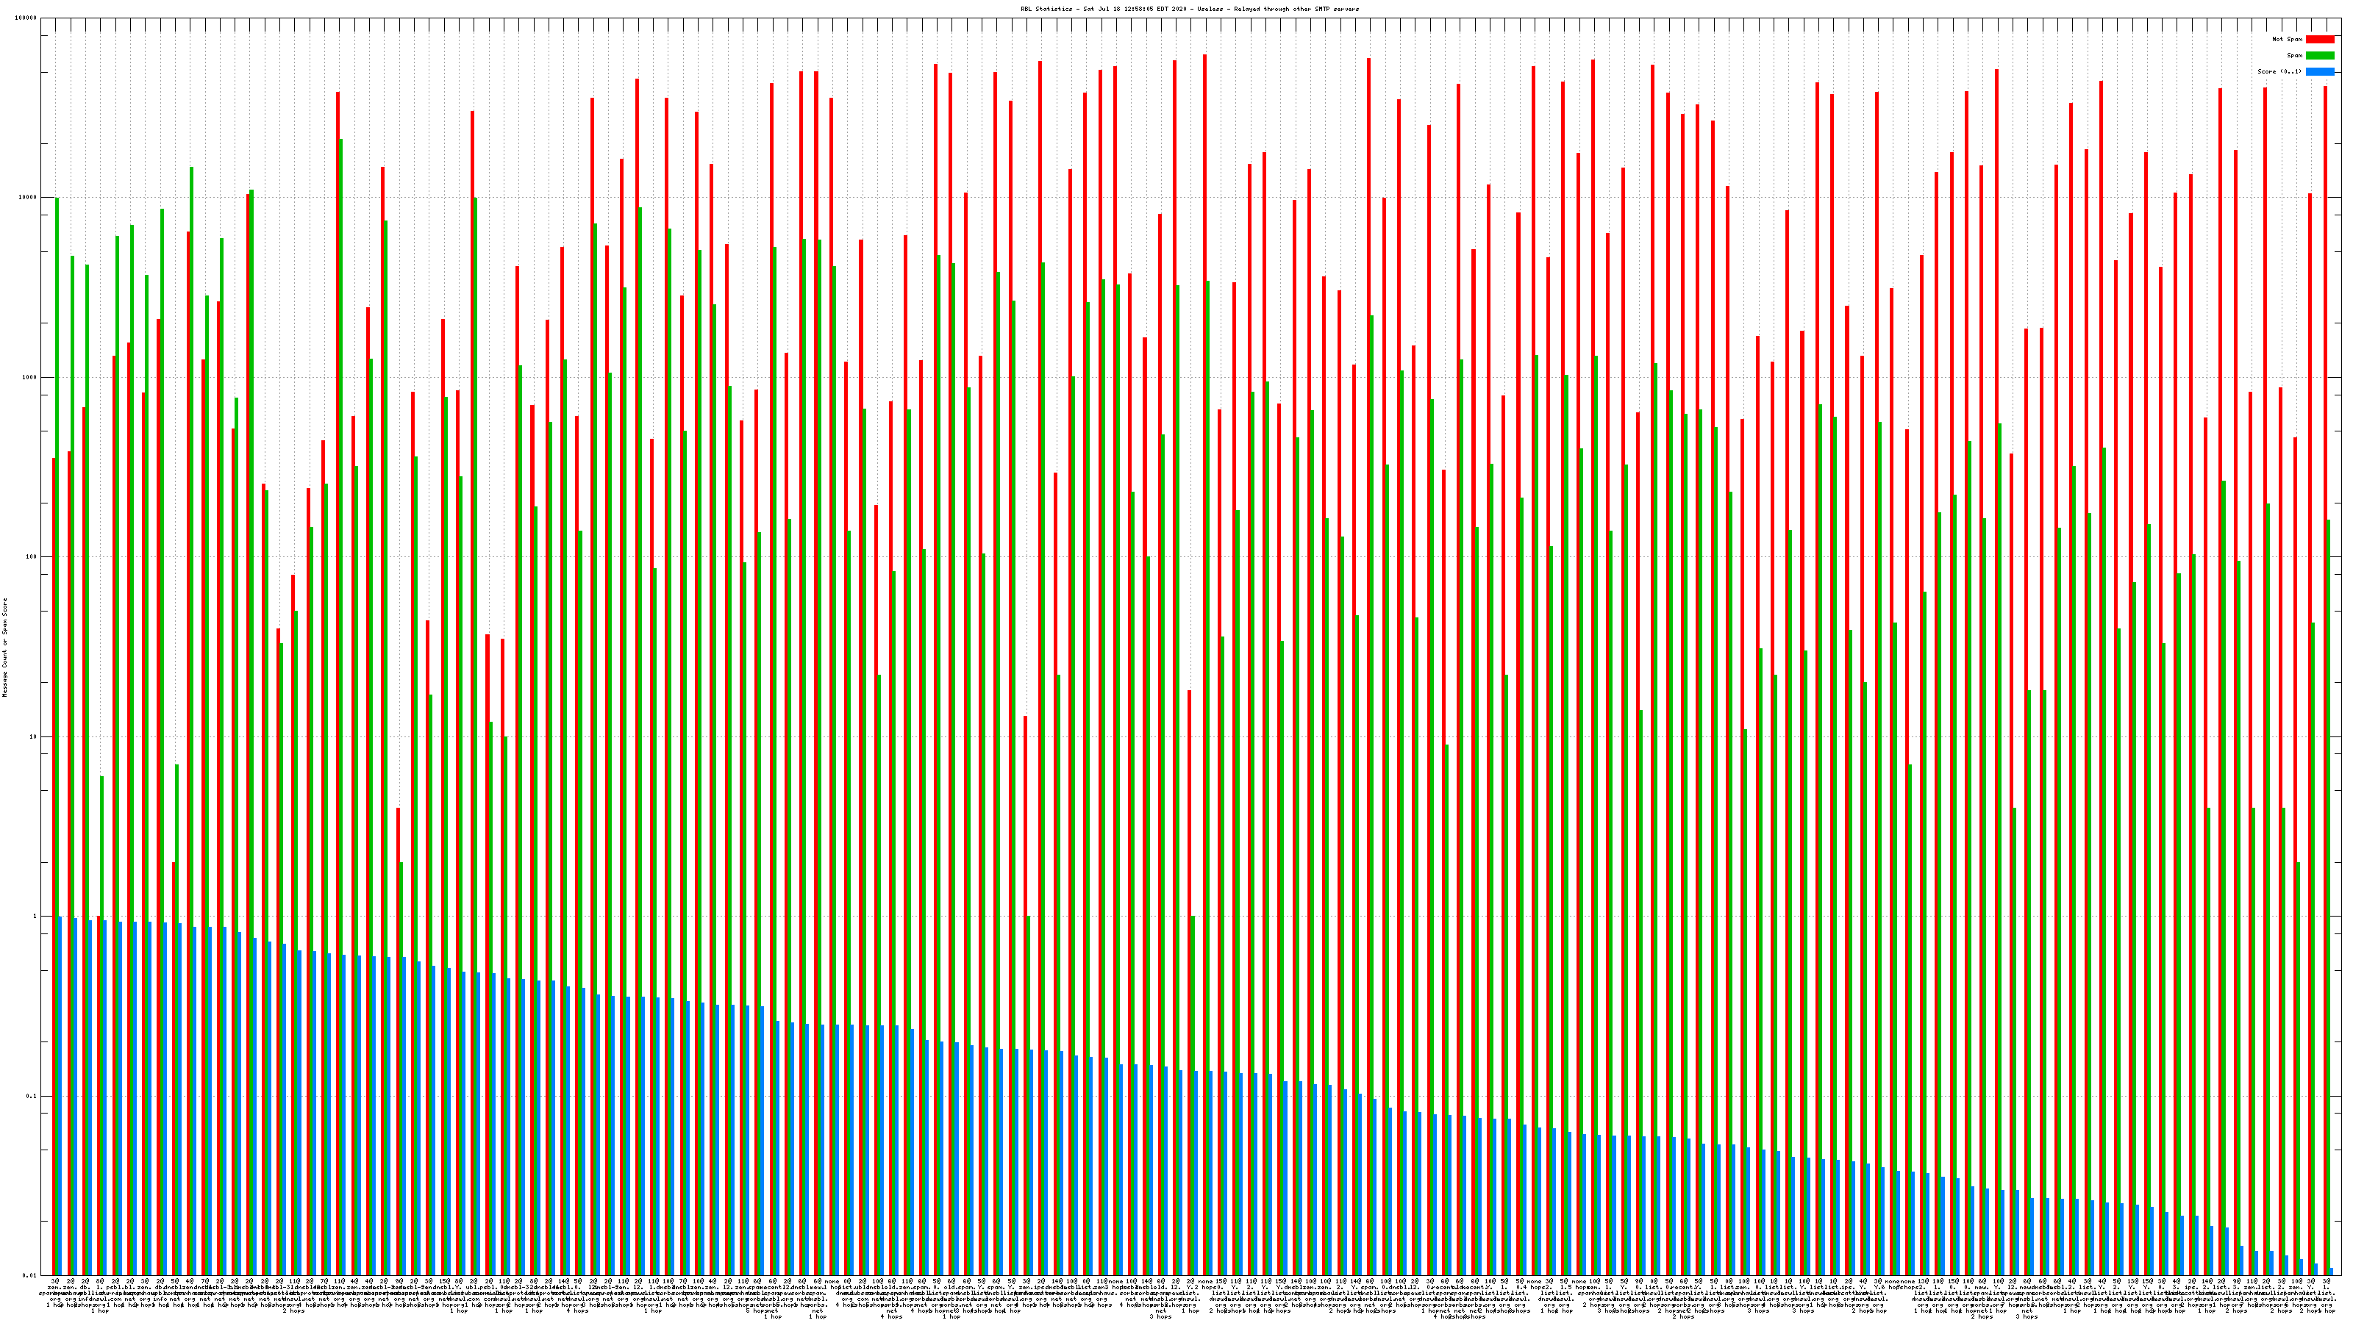Click the '1 hop' text under the first bar group
Screen dimensions: 2353x1323
54,1304
